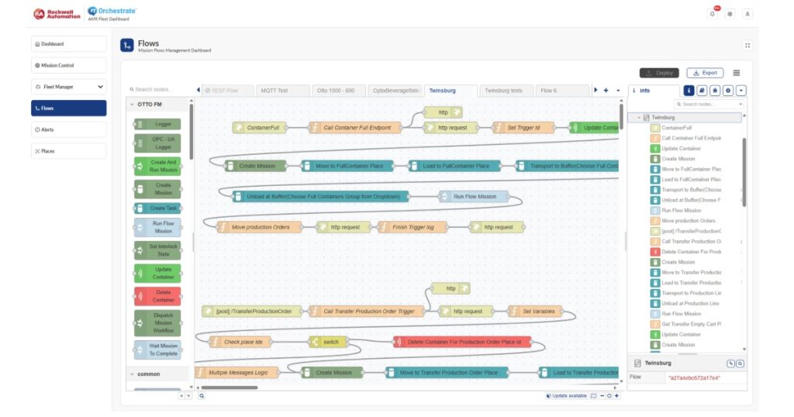Show the info sidebar tab icon

tap(689, 91)
